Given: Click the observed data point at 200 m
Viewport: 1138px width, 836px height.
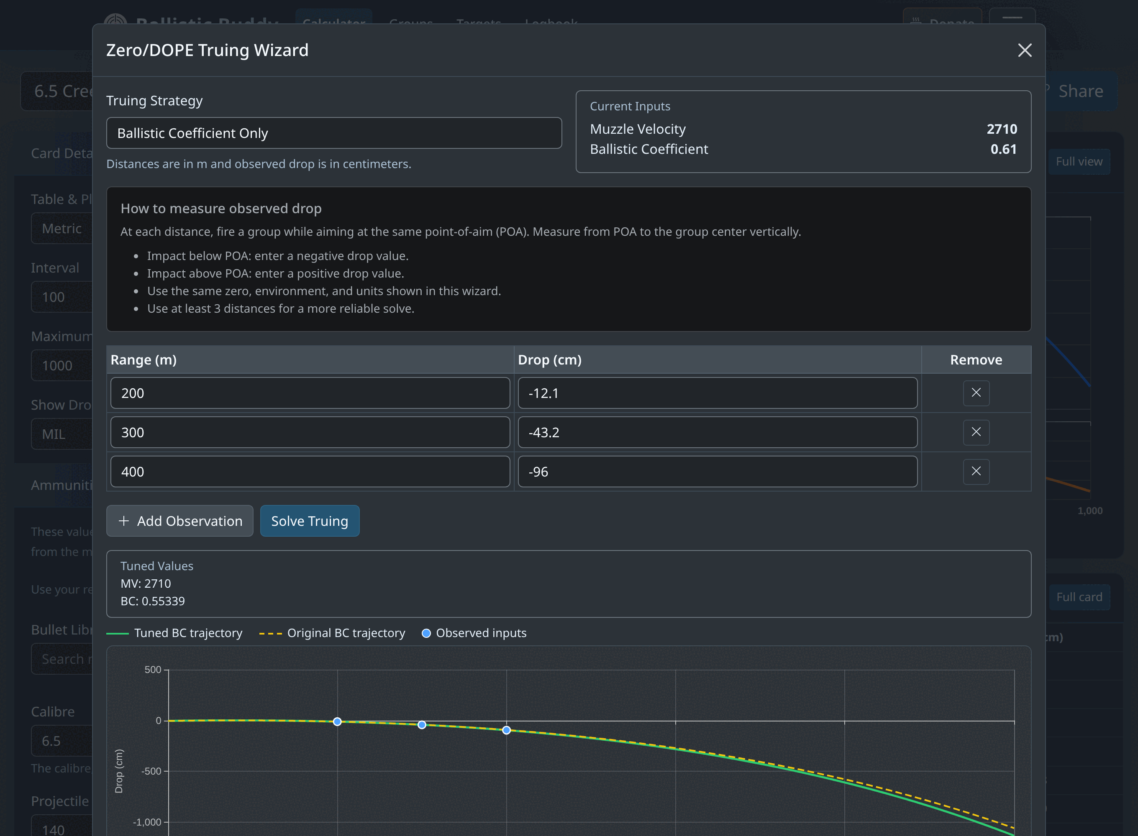Looking at the screenshot, I should pyautogui.click(x=337, y=721).
